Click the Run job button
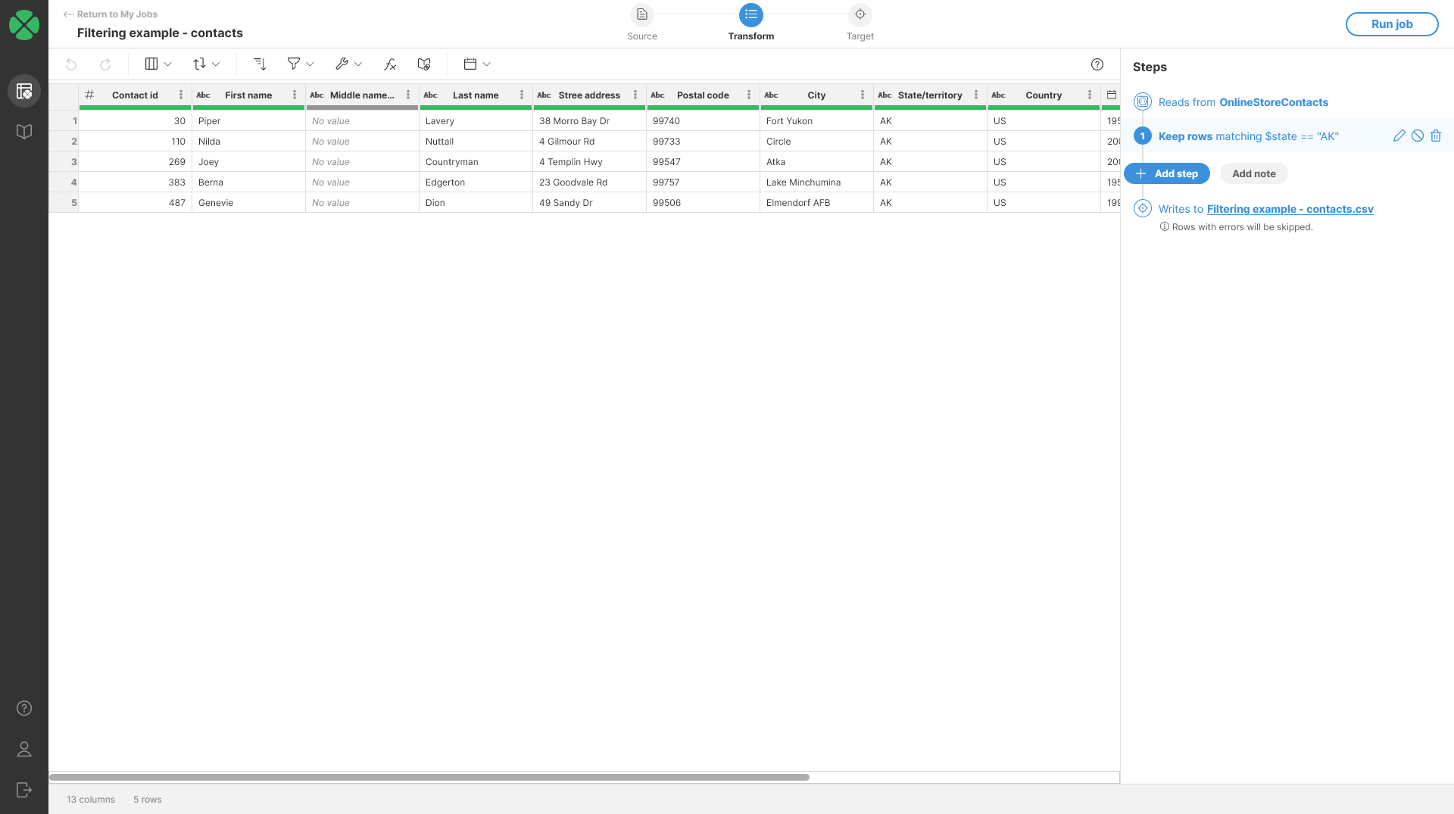This screenshot has height=814, width=1454. coord(1392,24)
